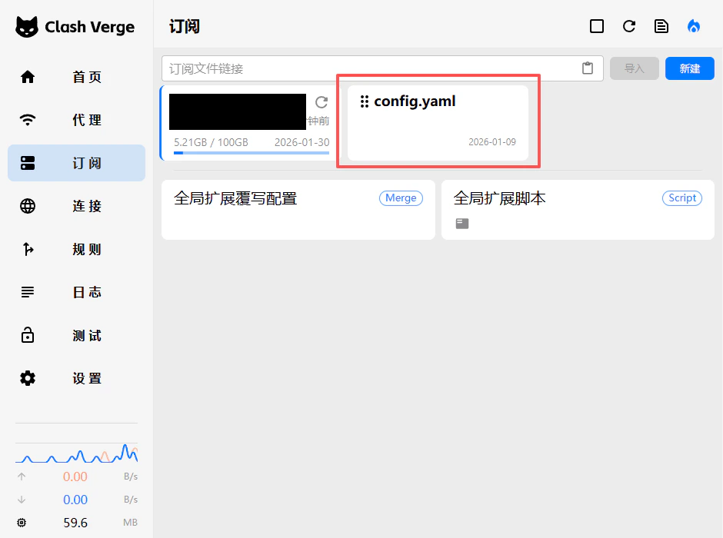Refresh the subscription using its refresh icon
Viewport: 723px width, 538px height.
click(322, 101)
